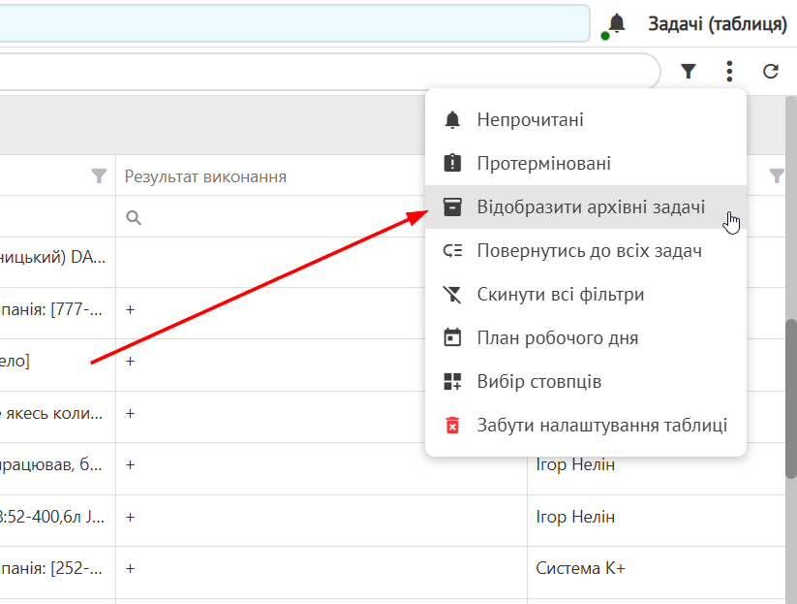
Task: Click the wide search bar below header
Action: [328, 71]
